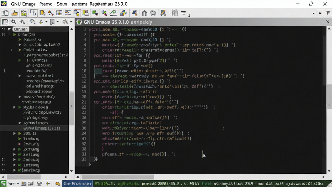Click the table grid icon in the top toolbar

pyautogui.click(x=59, y=13)
